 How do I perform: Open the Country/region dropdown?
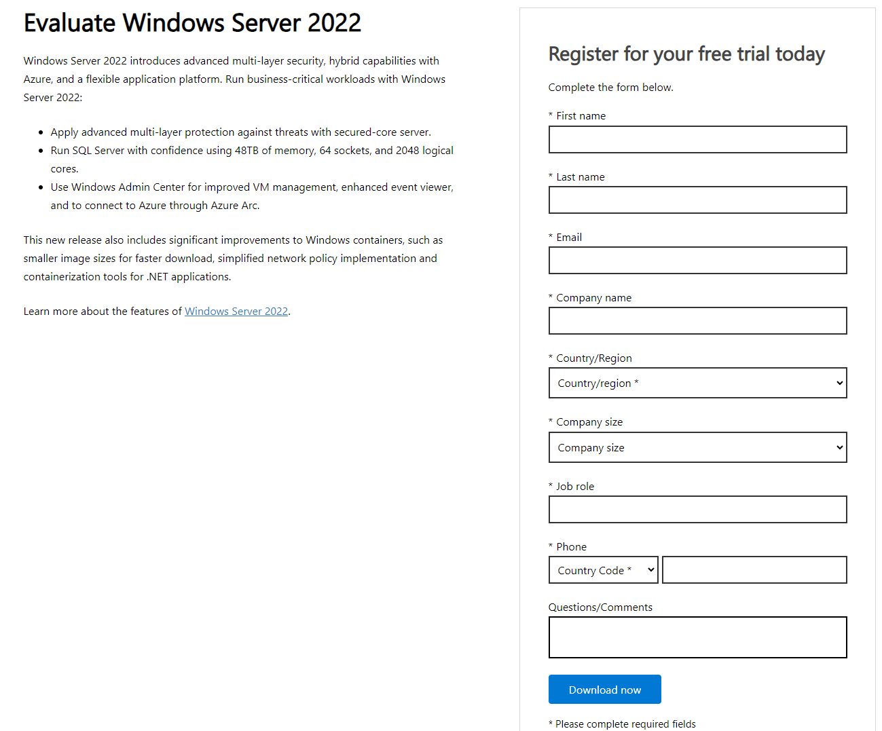pos(697,383)
